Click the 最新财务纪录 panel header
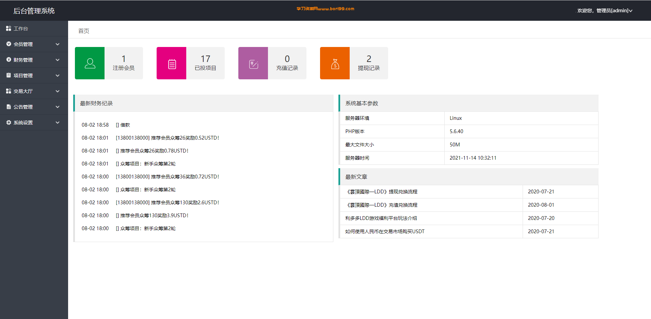Image resolution: width=651 pixels, height=319 pixels. [x=203, y=103]
